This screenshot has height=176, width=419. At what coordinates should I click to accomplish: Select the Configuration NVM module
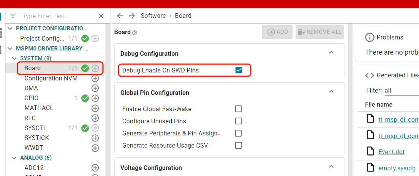(51, 79)
